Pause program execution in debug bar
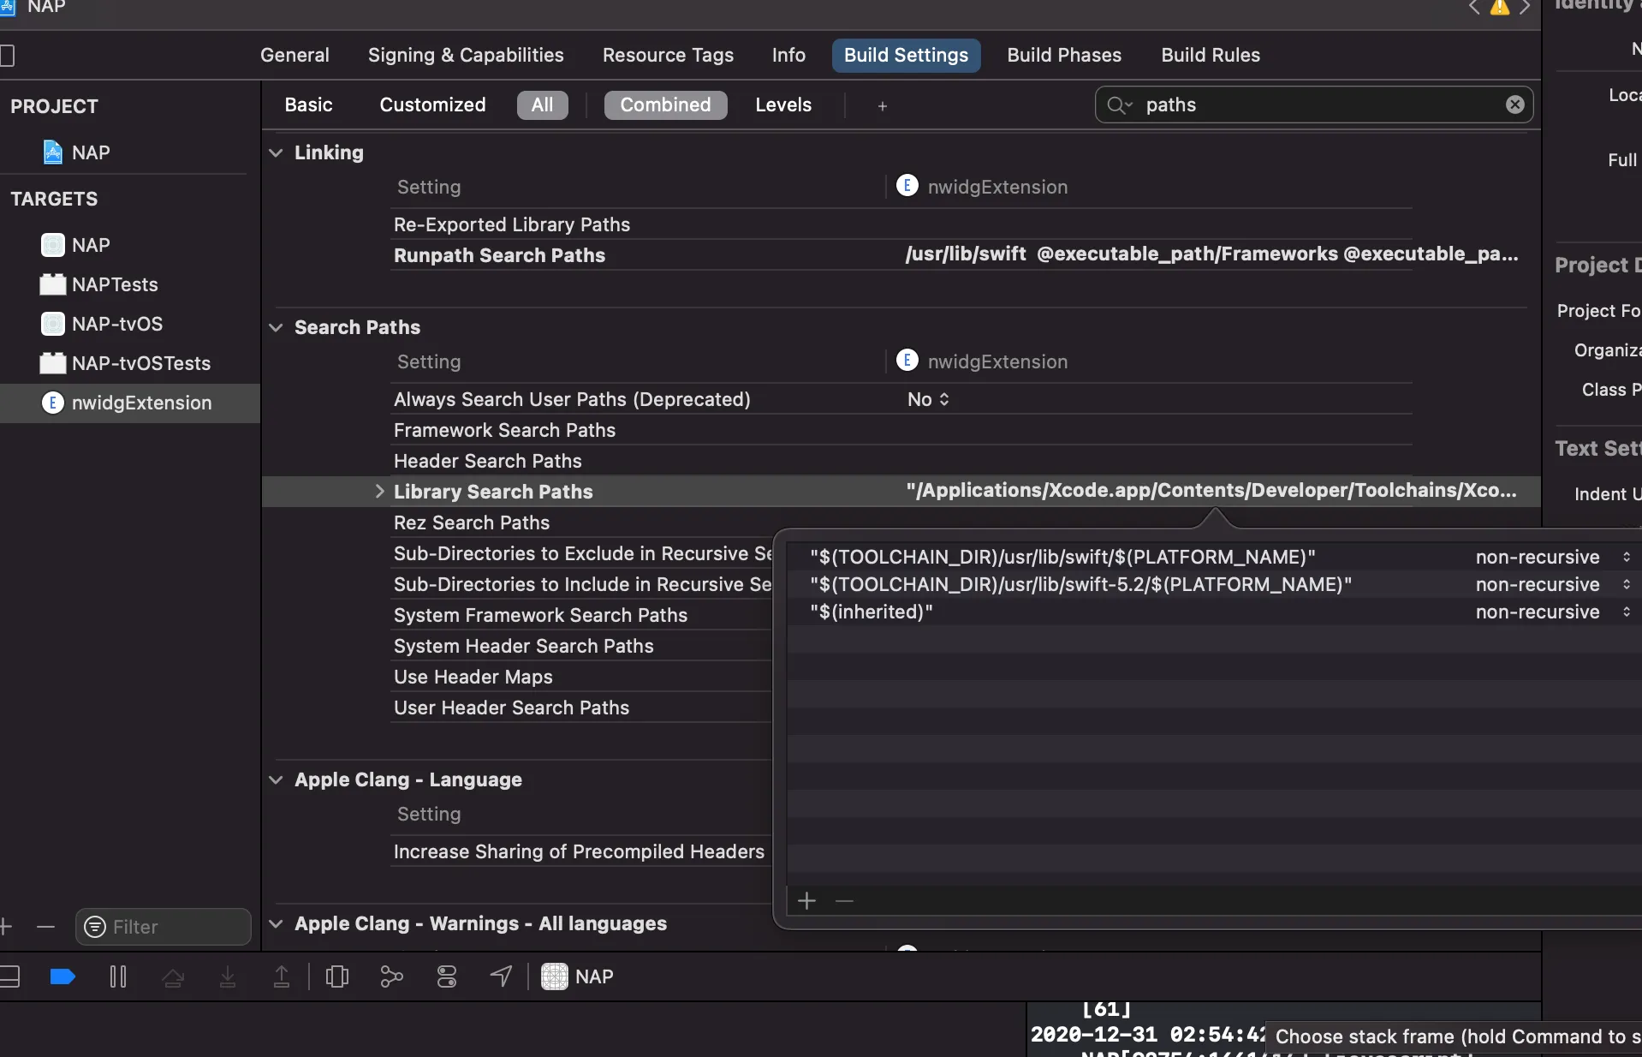 pos(118,976)
